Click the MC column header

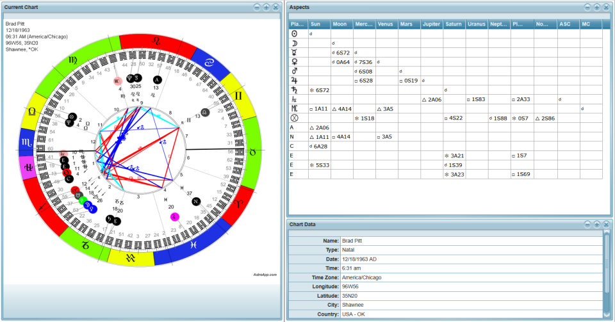click(x=591, y=24)
